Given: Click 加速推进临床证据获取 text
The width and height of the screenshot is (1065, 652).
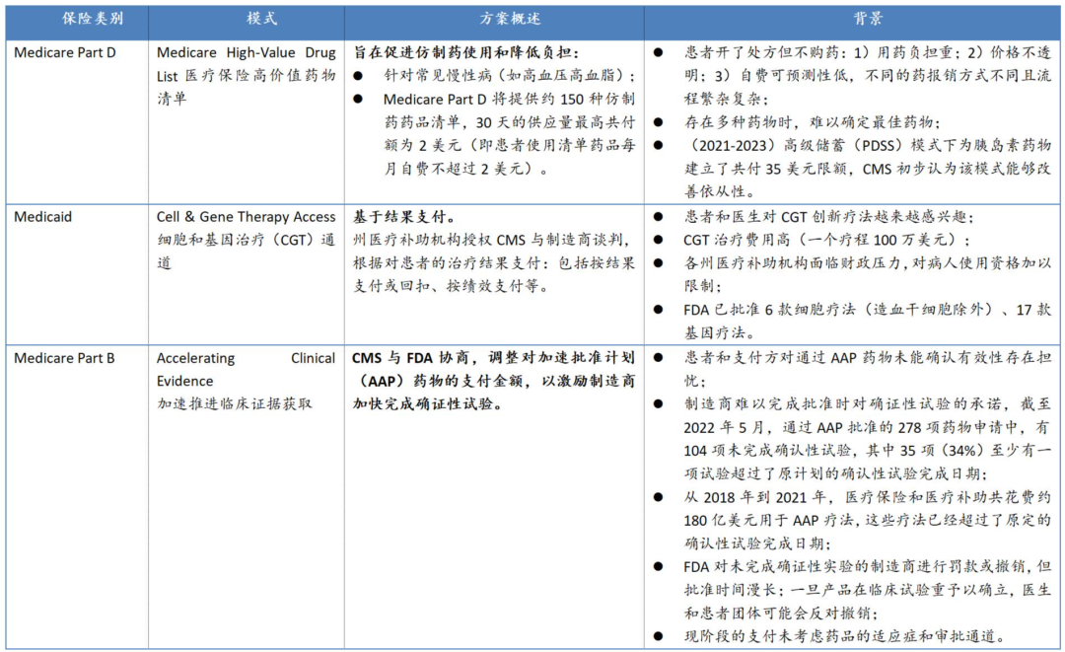Looking at the screenshot, I should point(235,403).
